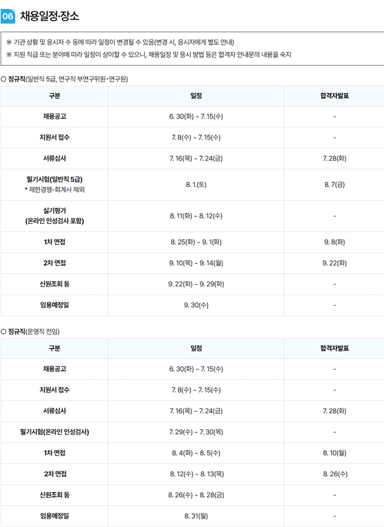The height and width of the screenshot is (527, 384).
Task: Click 서류심사 announcement date 7. 28(화) in first table
Action: [x=334, y=158]
